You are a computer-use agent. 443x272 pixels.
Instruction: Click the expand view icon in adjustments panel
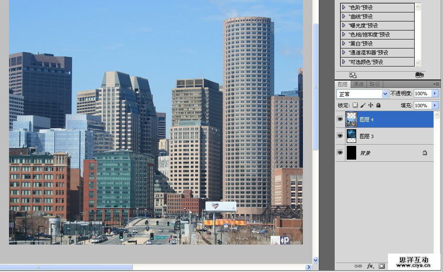[352, 75]
